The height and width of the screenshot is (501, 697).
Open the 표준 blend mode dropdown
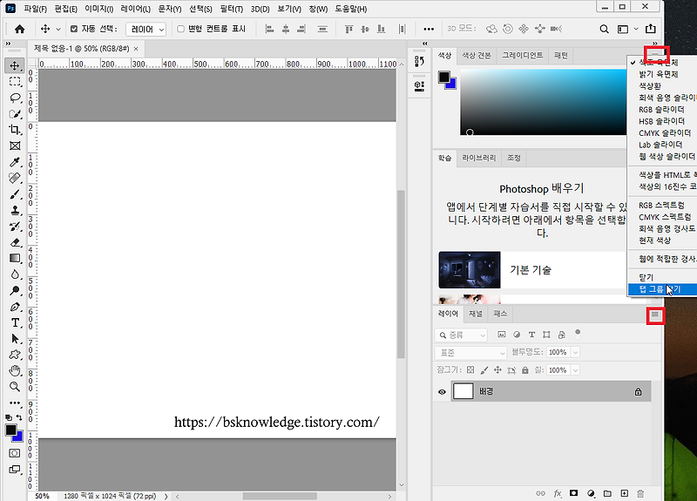coord(470,353)
